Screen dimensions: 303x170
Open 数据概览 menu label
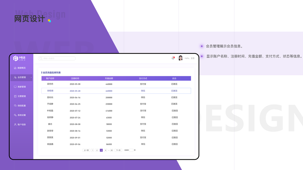tap(22, 68)
